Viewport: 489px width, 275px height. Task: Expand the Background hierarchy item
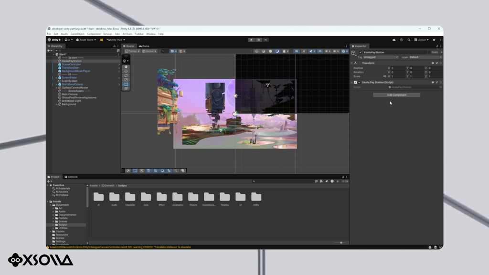[56, 104]
